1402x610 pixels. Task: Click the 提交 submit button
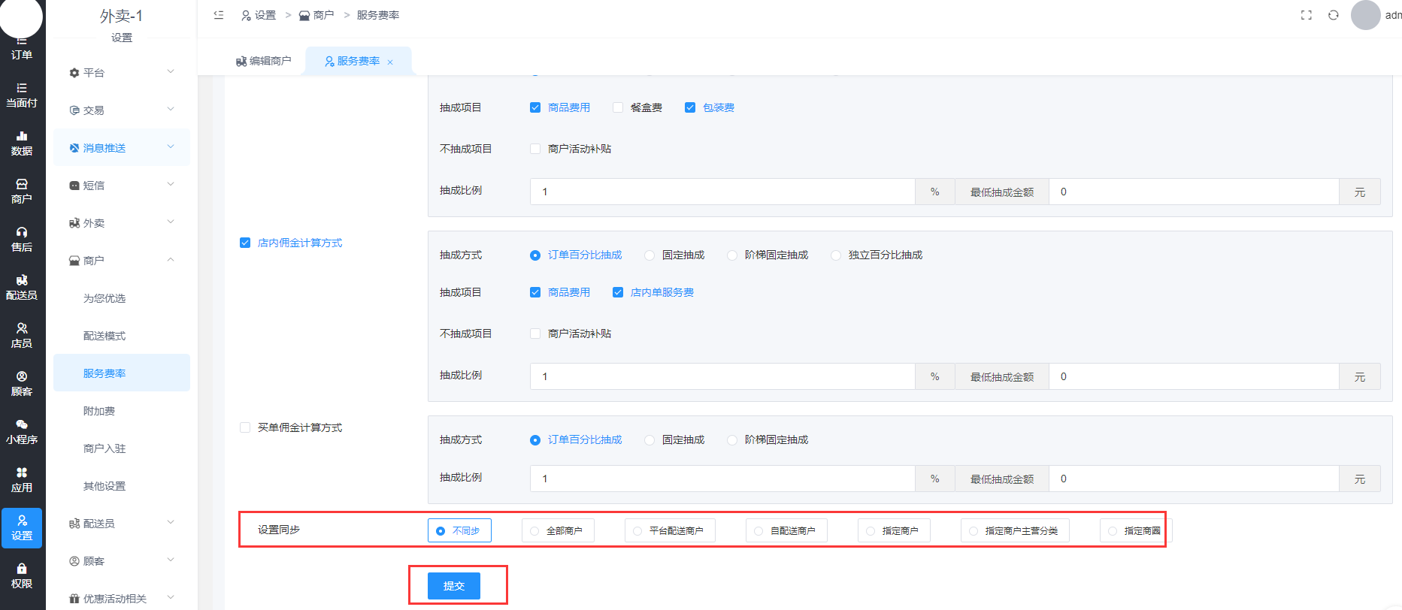(x=454, y=586)
